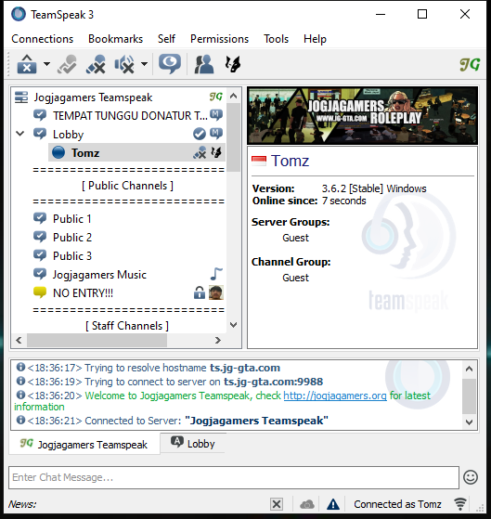Open the Bookmarks menu
Screen dimensions: 491x519
click(x=115, y=39)
